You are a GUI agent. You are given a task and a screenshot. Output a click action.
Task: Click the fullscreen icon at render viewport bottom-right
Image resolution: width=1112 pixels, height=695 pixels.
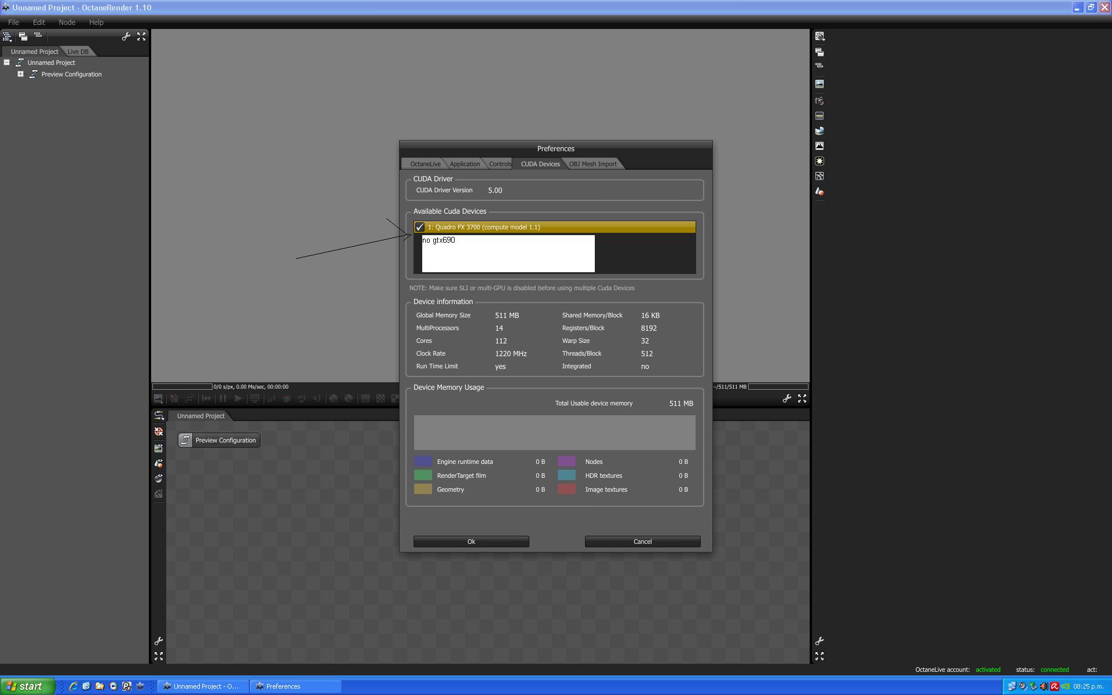tap(802, 398)
